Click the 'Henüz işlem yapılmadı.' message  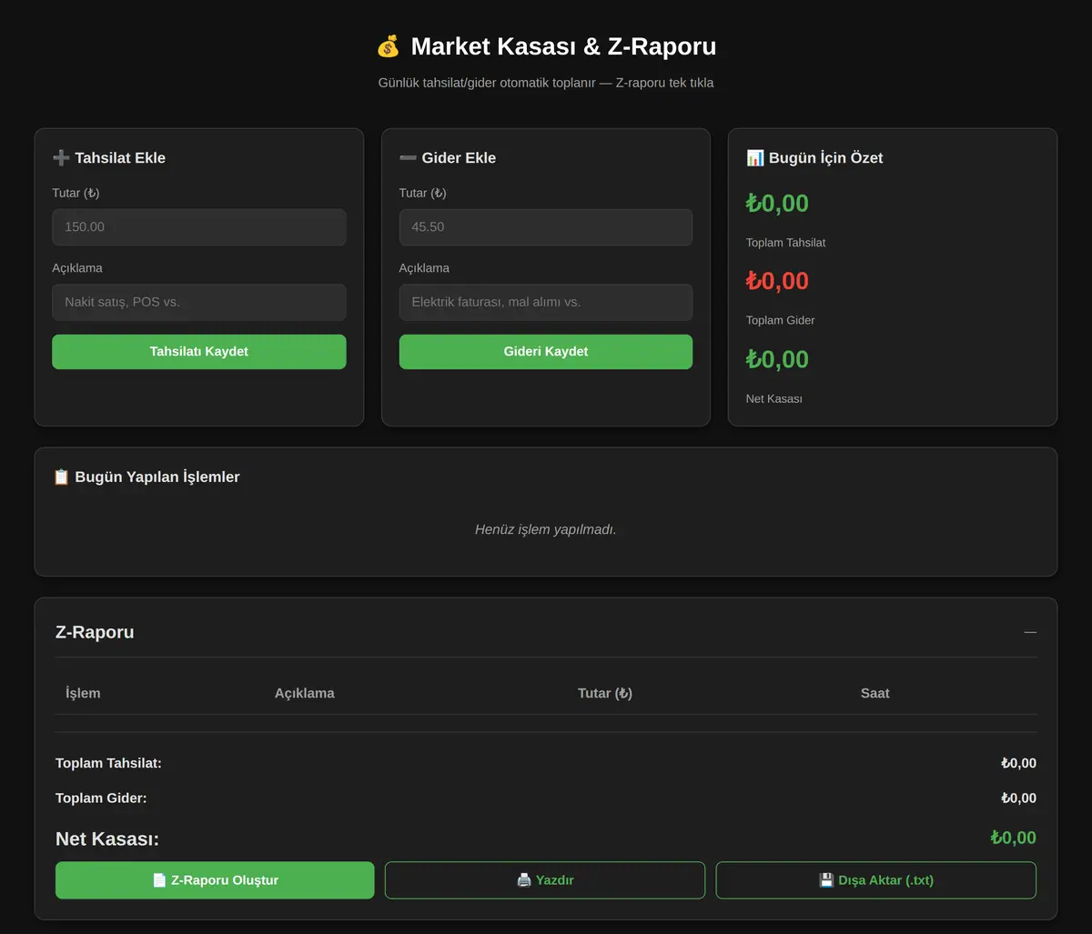coord(546,529)
